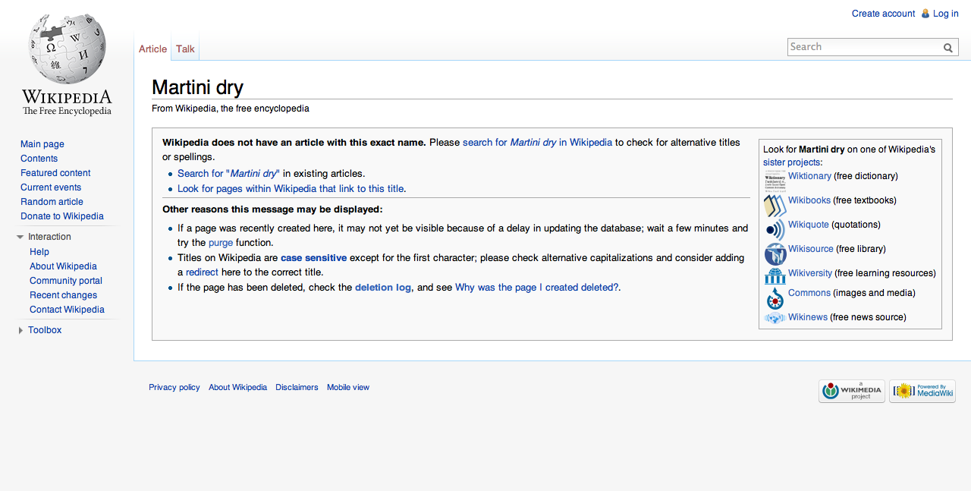Click the Wikinews logo icon
971x491 pixels.
[775, 318]
